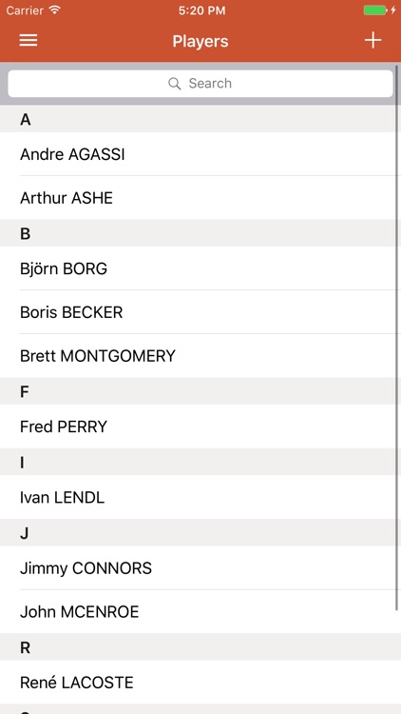
Task: Tap the B section header
Action: [x=200, y=233]
